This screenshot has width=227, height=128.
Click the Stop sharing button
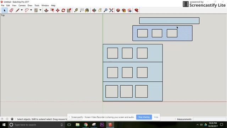pyautogui.click(x=144, y=117)
